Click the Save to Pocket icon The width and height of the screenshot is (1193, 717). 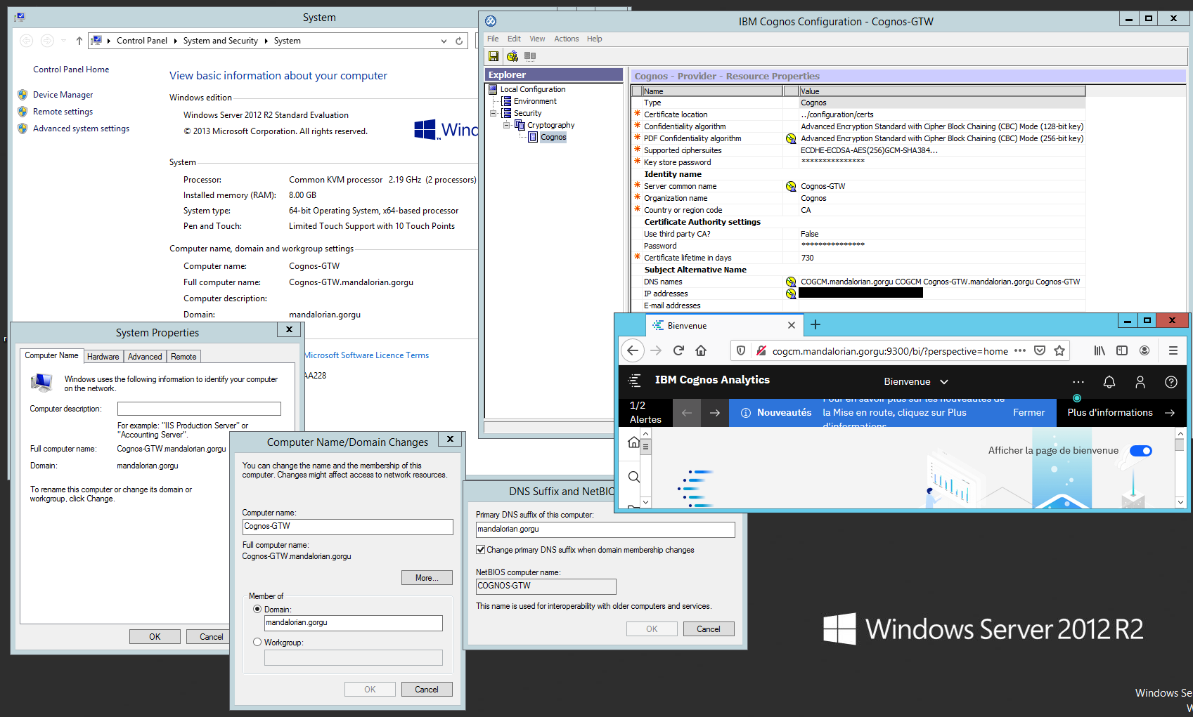[x=1040, y=350]
